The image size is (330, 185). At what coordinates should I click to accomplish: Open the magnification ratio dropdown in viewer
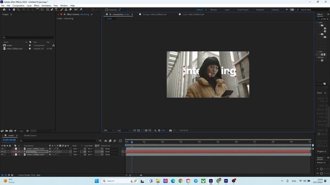click(x=108, y=131)
